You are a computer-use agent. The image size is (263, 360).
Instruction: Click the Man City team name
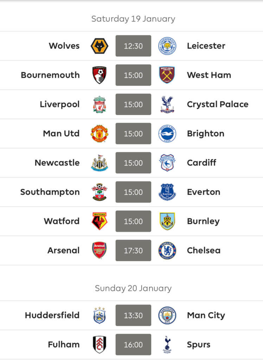click(x=206, y=315)
